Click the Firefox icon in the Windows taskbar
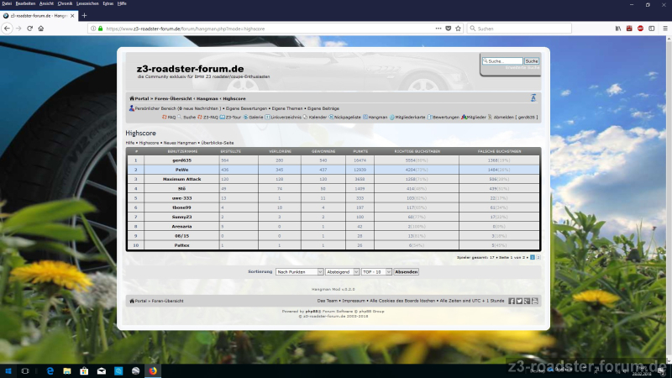The width and height of the screenshot is (672, 378). [154, 370]
